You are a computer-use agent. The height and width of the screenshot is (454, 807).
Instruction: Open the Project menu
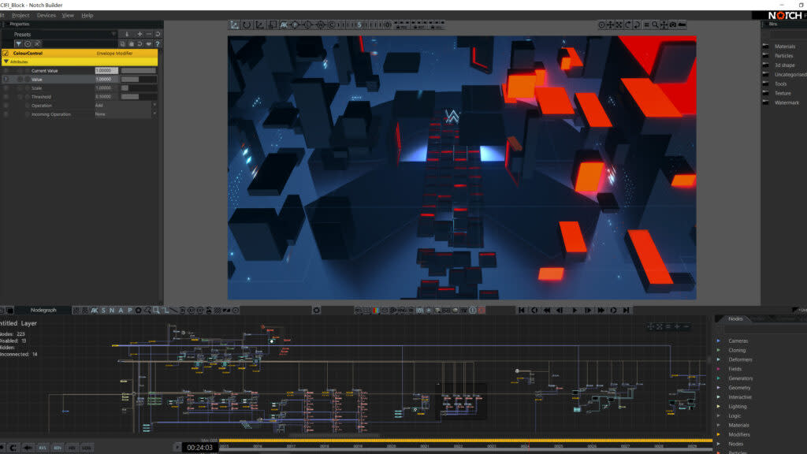coord(20,15)
